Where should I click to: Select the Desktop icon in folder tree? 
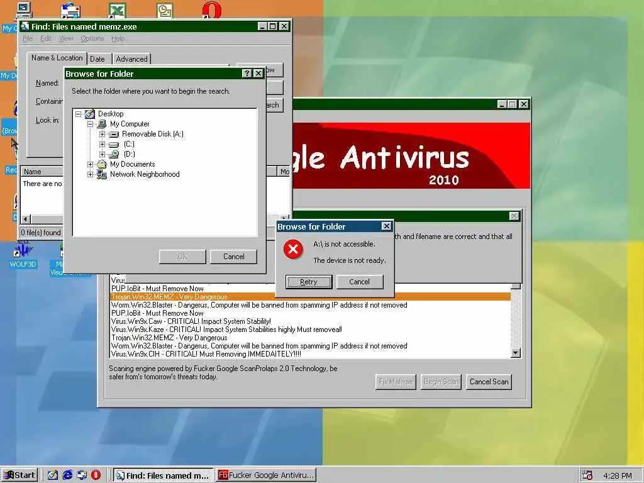(90, 114)
